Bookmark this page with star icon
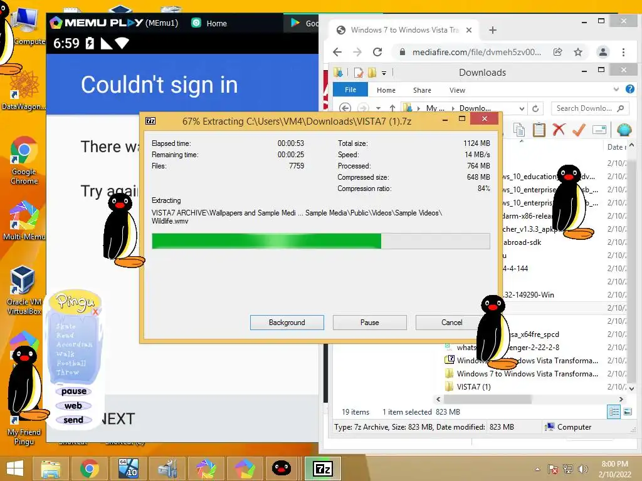 click(x=577, y=52)
